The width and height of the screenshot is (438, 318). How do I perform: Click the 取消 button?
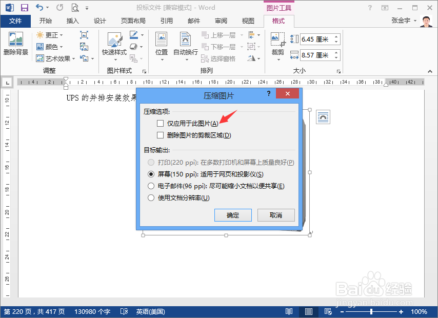[276, 215]
